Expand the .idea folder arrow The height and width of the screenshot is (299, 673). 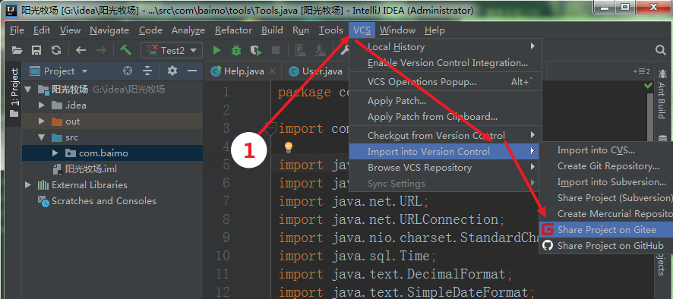[42, 105]
